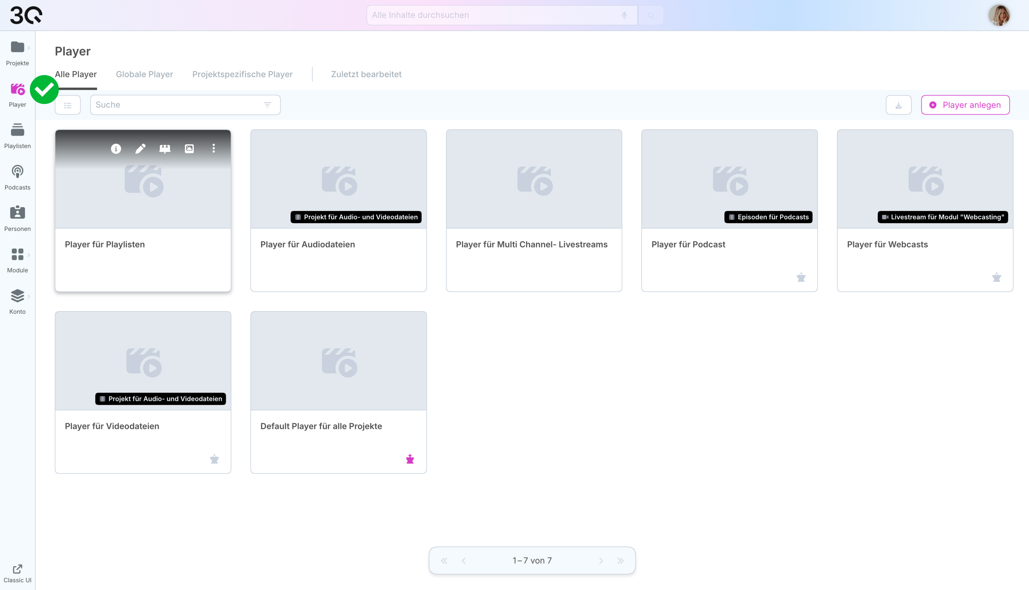1029x590 pixels.
Task: Click the Player anlegen button
Action: 965,105
